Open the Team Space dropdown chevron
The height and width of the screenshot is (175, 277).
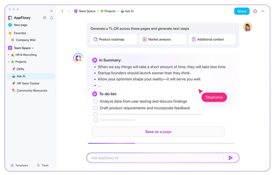coord(33,48)
